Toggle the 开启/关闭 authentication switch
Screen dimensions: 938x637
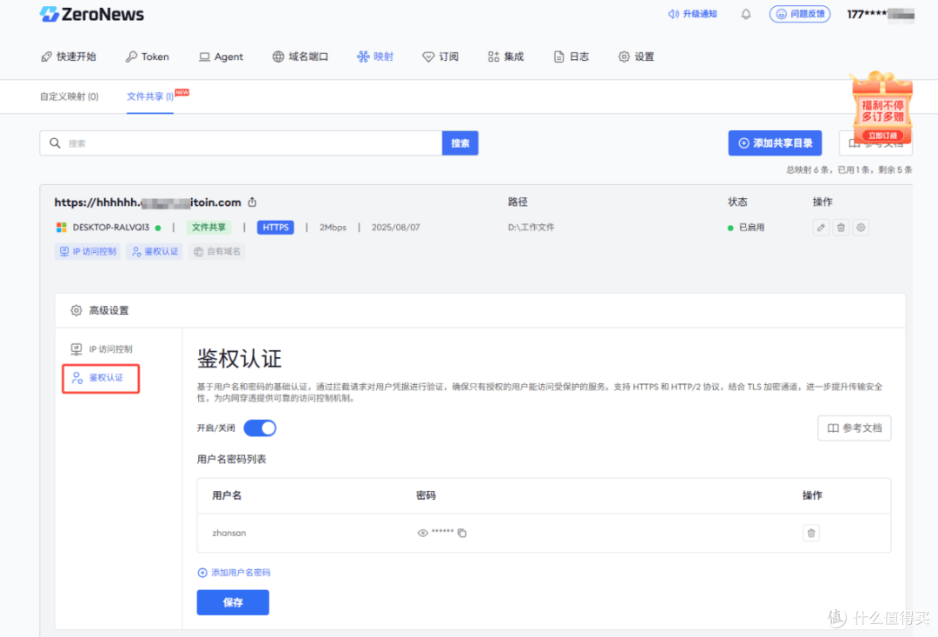pyautogui.click(x=261, y=428)
